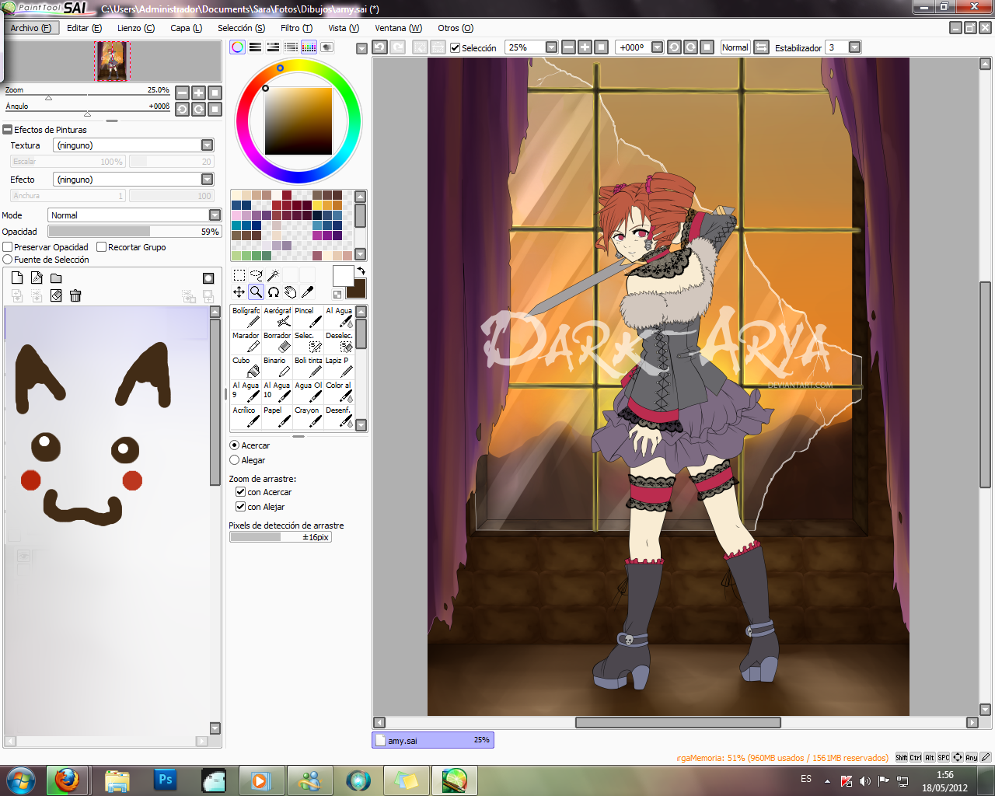Collapse the Efectos de Pinturas section
Image resolution: width=995 pixels, height=796 pixels.
click(8, 130)
